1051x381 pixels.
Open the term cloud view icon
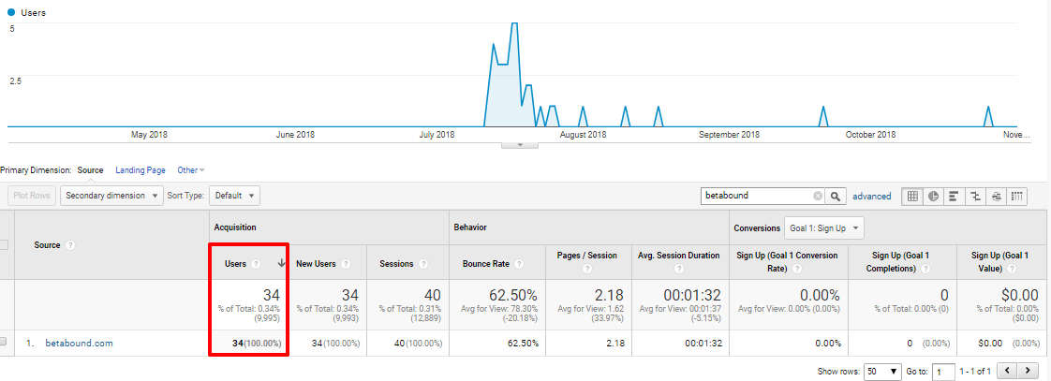tap(996, 196)
